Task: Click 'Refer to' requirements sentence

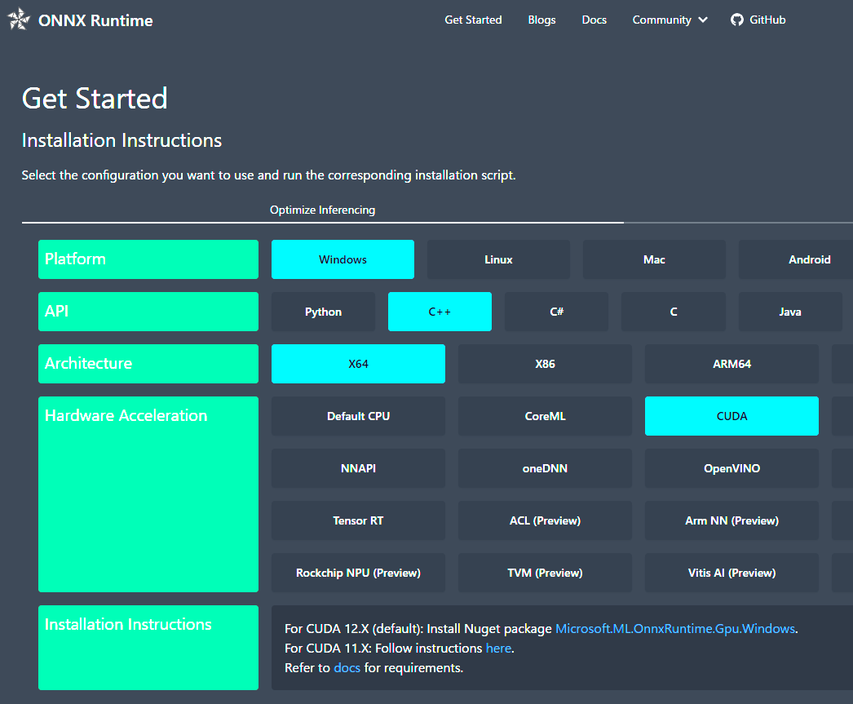Action: [373, 668]
